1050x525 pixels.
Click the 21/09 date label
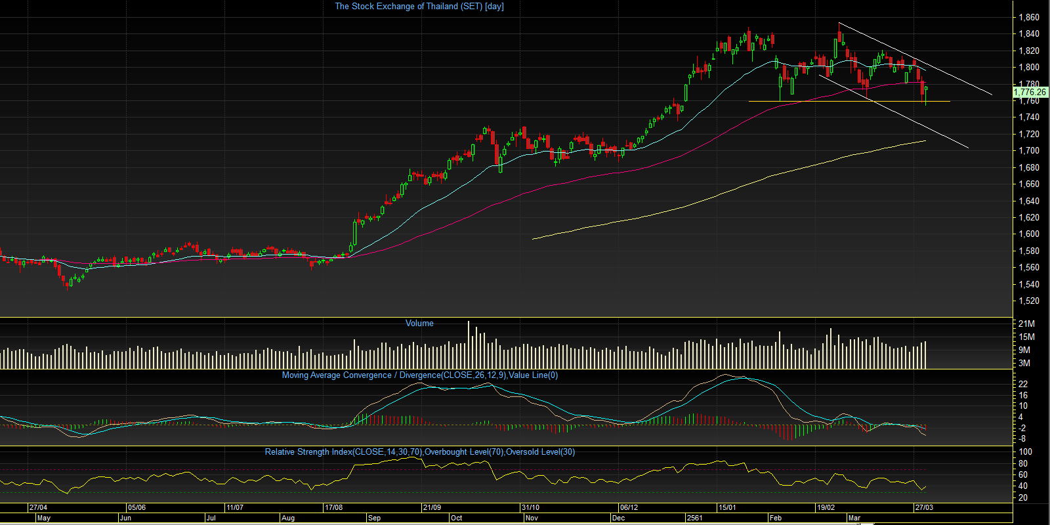(x=432, y=508)
